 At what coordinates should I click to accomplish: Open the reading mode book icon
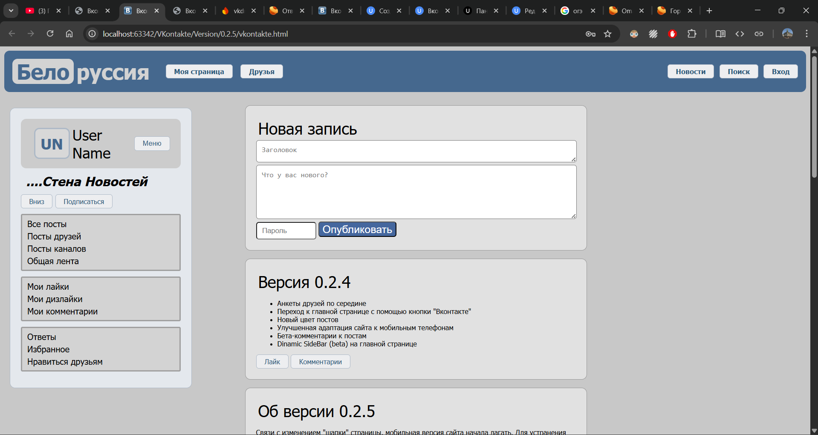click(x=720, y=34)
